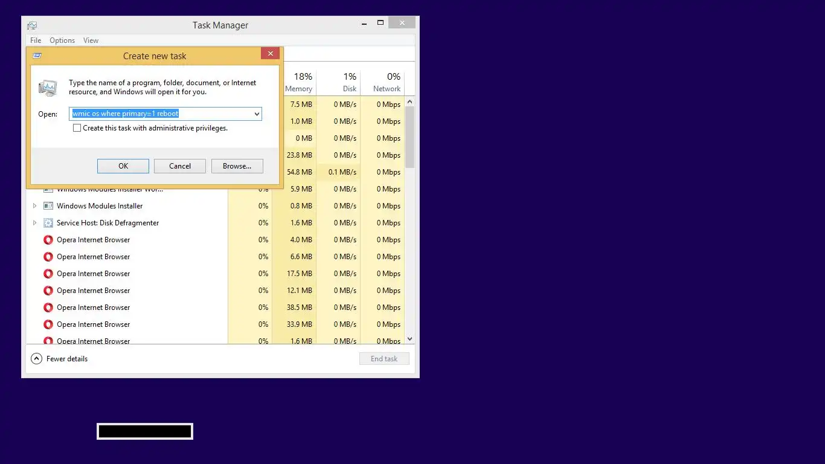This screenshot has height=464, width=825.
Task: Click the Run program icon in dialog
Action: click(48, 88)
